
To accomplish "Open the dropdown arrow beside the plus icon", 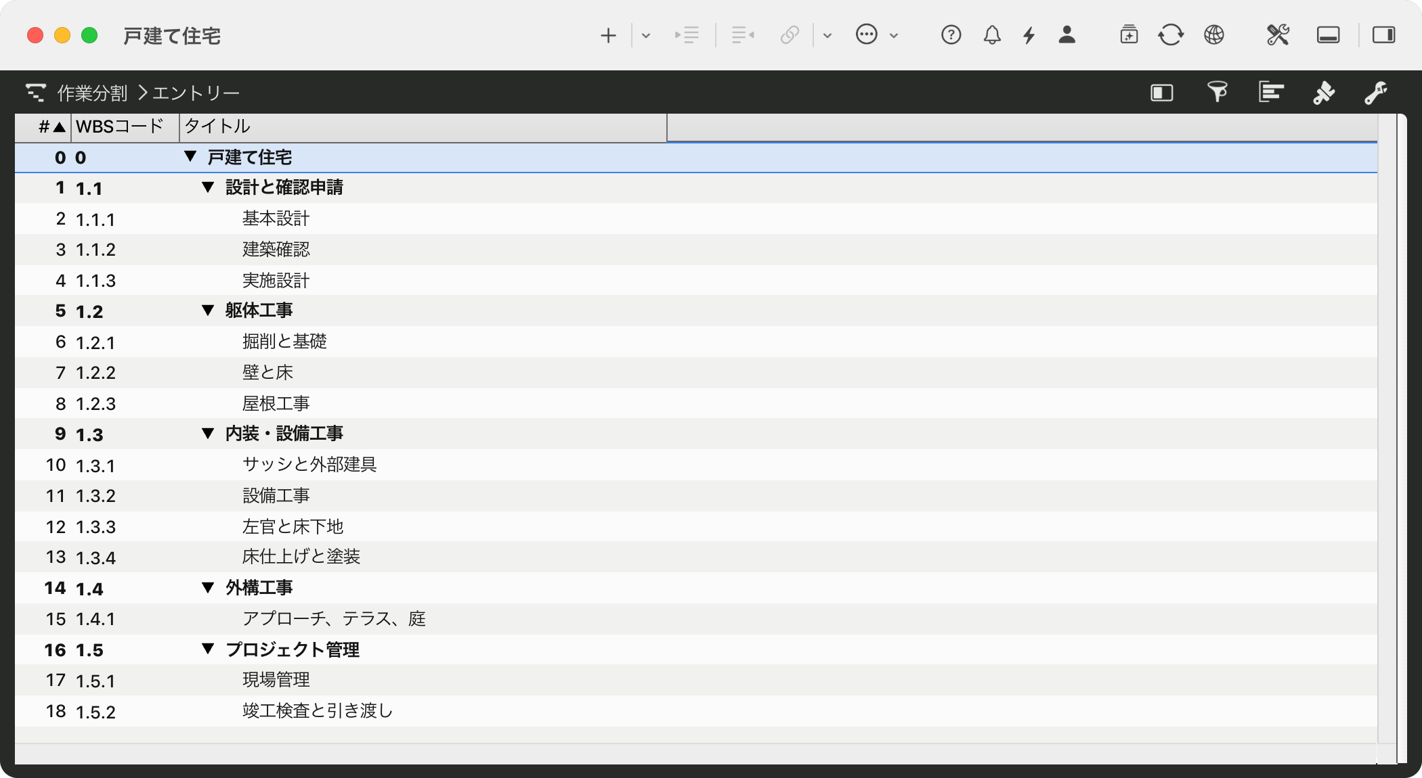I will click(x=646, y=36).
